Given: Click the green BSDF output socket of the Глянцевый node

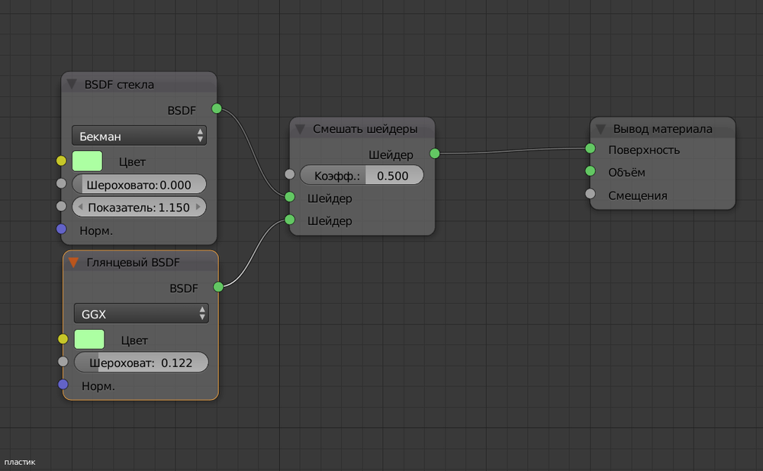Looking at the screenshot, I should pyautogui.click(x=218, y=287).
